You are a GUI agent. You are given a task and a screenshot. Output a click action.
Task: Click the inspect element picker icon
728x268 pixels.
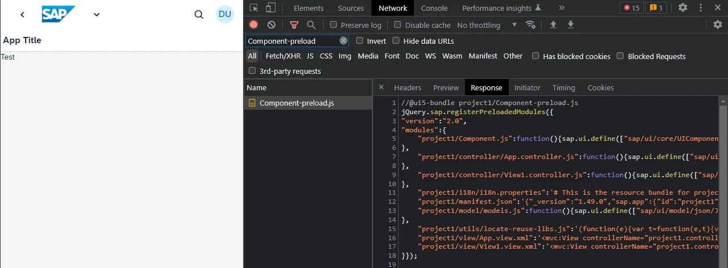coord(254,8)
